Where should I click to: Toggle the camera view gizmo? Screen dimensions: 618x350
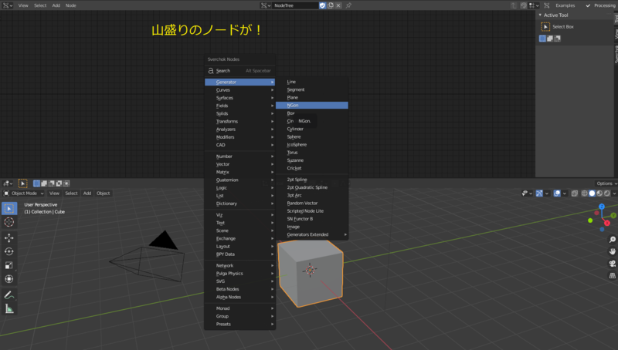point(612,264)
